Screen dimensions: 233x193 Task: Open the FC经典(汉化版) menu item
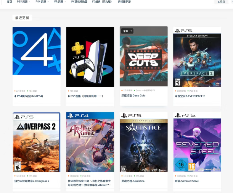click(x=102, y=2)
